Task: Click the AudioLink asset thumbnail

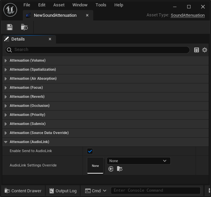Action: [x=95, y=166]
